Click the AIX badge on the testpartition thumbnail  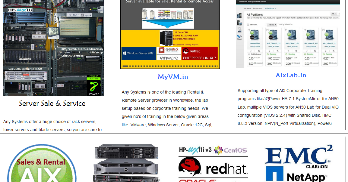(x=252, y=33)
